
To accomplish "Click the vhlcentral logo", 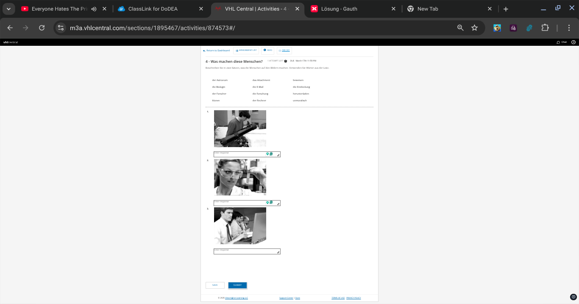I will pos(11,42).
